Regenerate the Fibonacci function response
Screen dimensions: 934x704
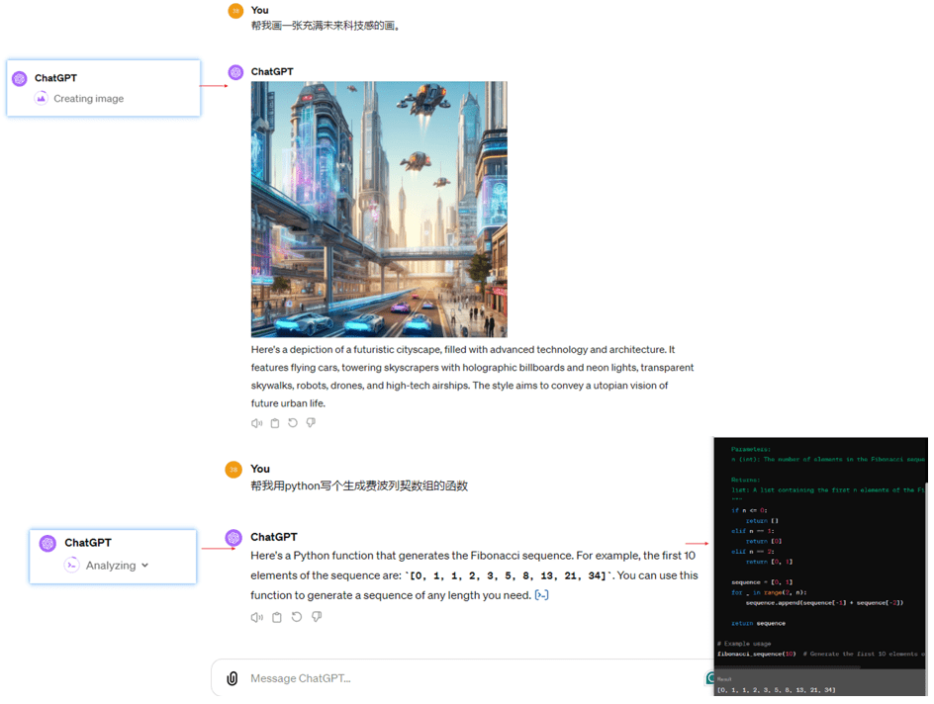pos(297,617)
